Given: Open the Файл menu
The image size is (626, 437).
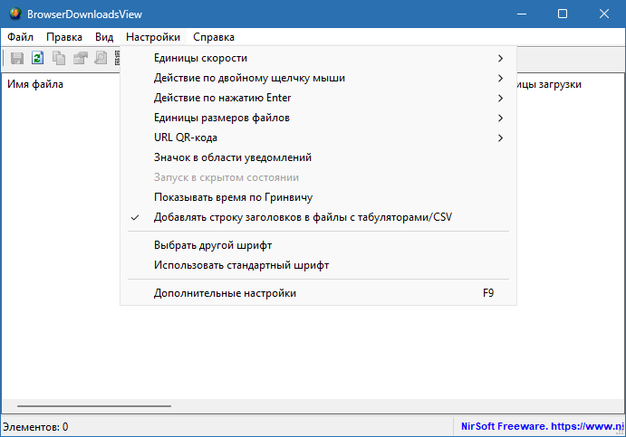Looking at the screenshot, I should pos(20,37).
